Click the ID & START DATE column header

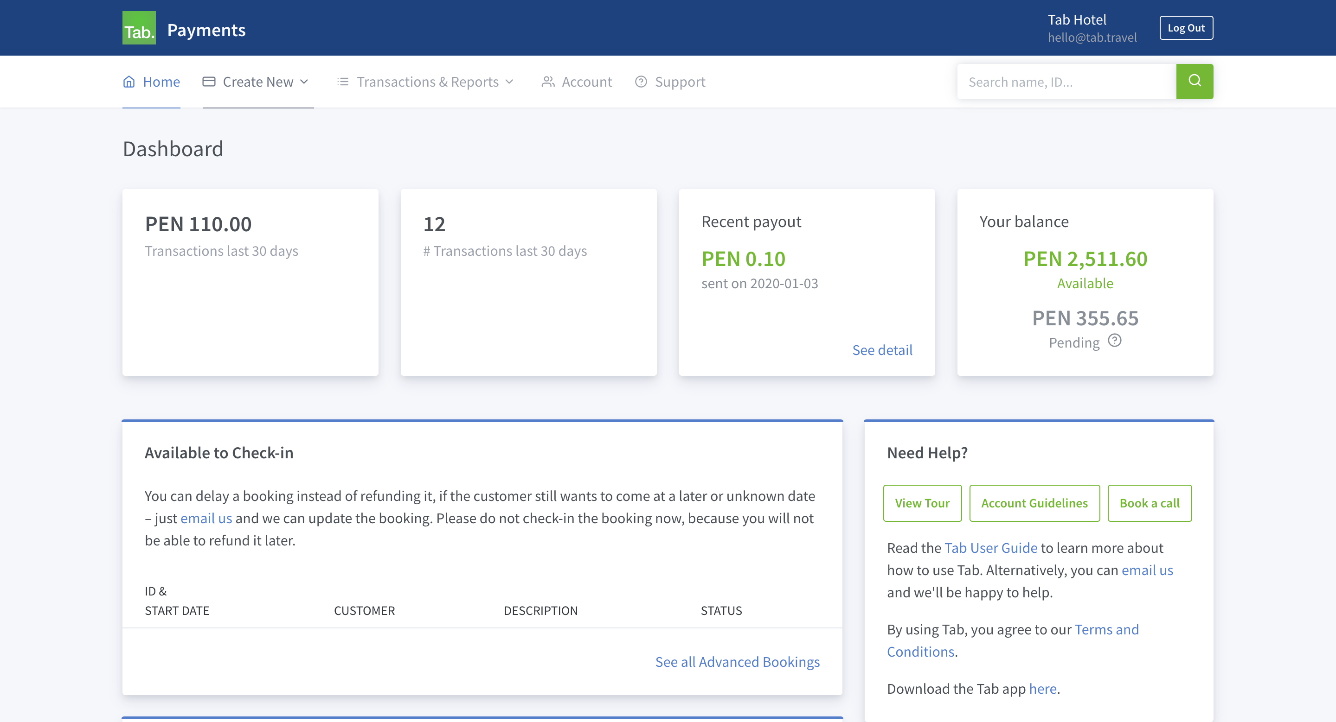[x=177, y=601]
